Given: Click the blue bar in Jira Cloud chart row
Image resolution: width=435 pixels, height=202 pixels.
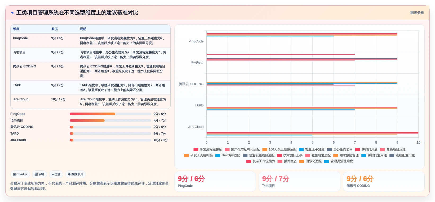Looking at the screenshot, I should [x=260, y=135].
